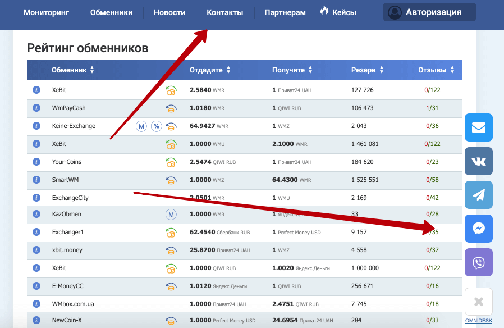This screenshot has width=504, height=328.
Task: Sort table by Получите column
Action: [x=292, y=70]
